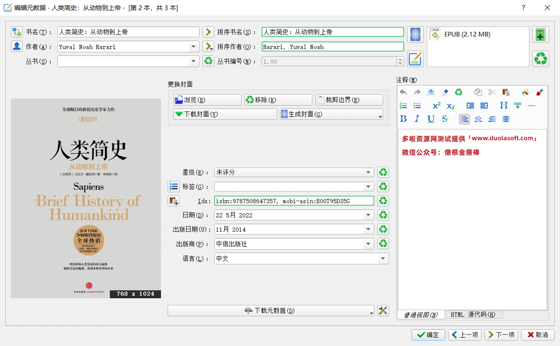Decrease indentation in comments
Viewport: 560px width, 346px height.
[484, 106]
